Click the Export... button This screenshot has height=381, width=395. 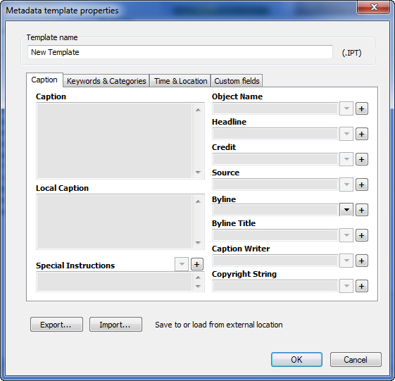pos(56,325)
